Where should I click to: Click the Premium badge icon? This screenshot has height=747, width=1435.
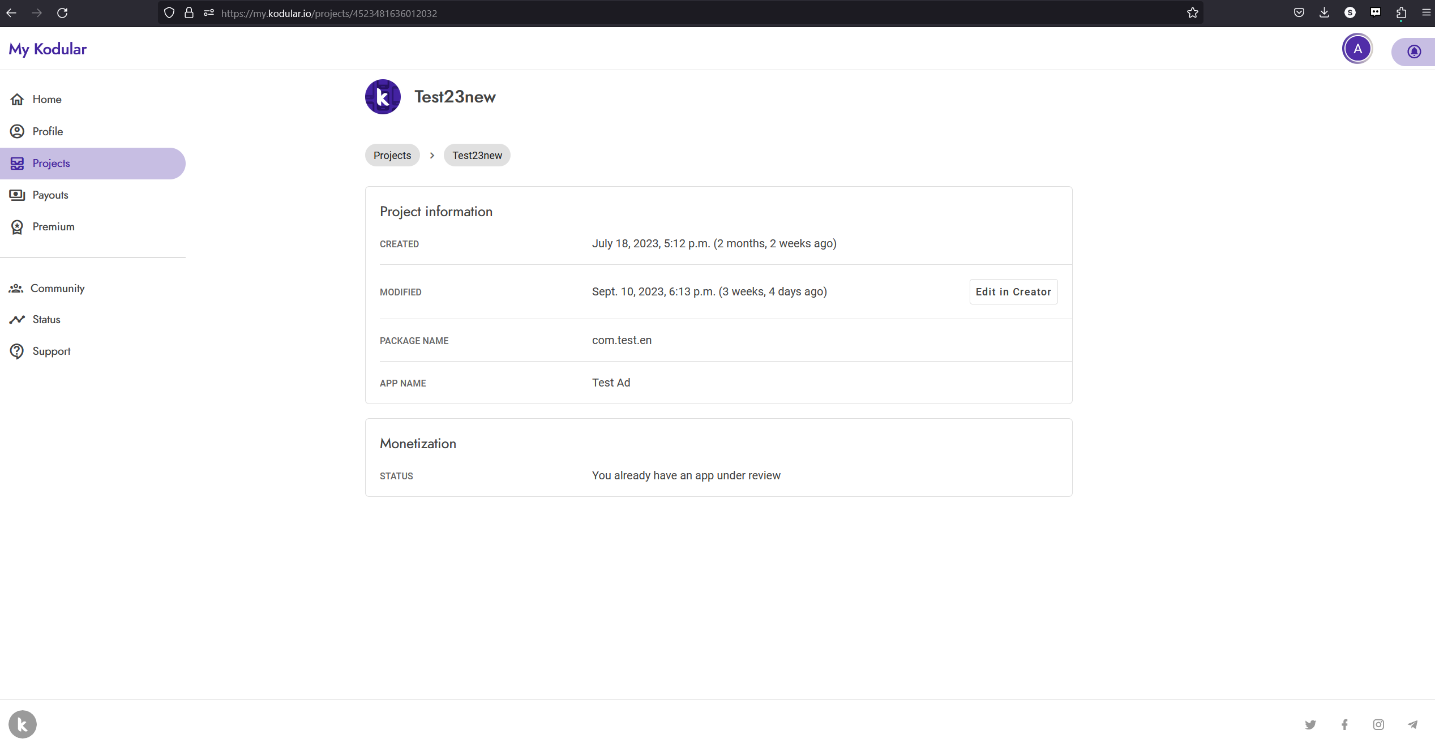17,227
